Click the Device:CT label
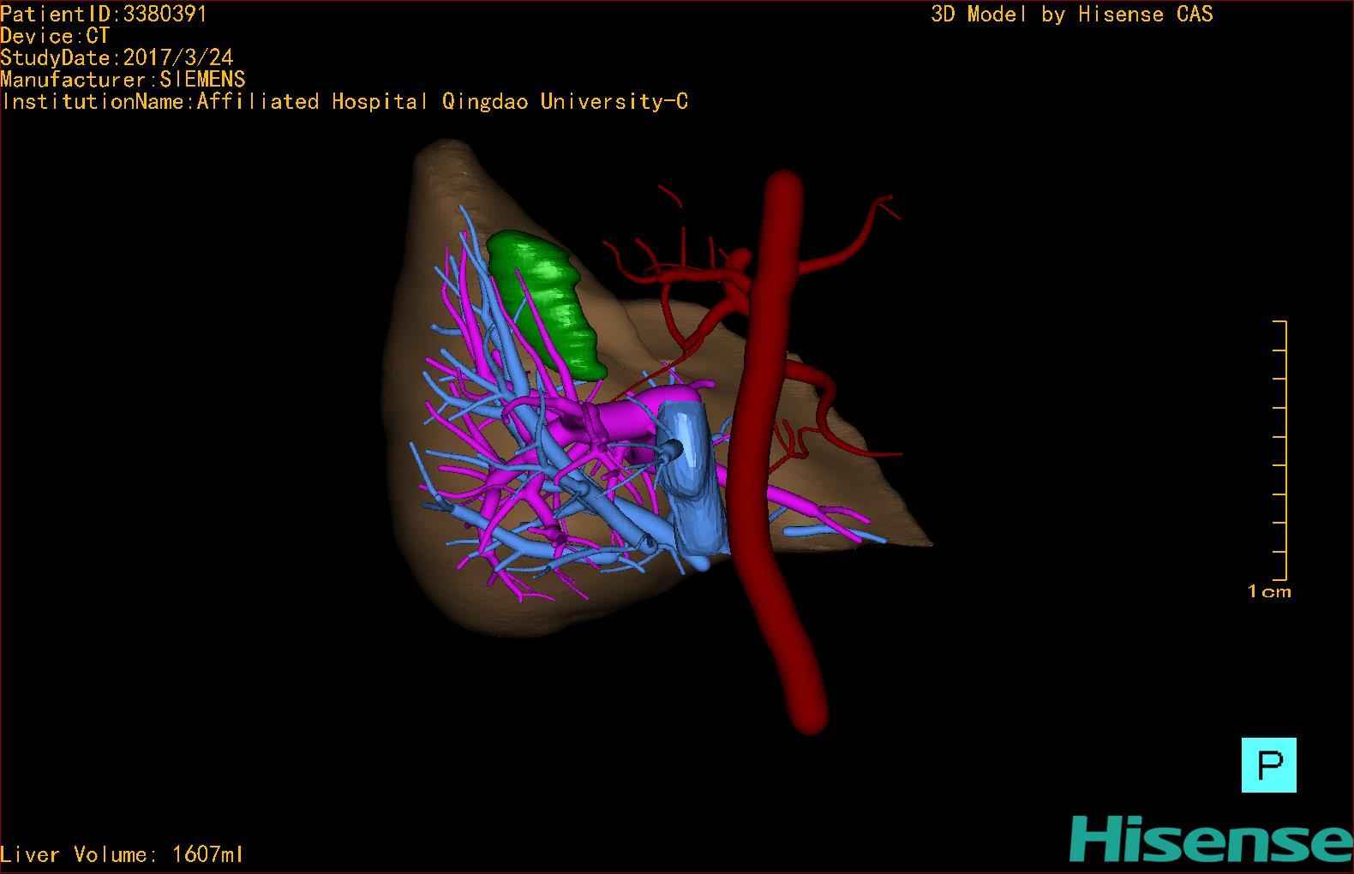Screen dimensions: 1354x874 coord(55,36)
